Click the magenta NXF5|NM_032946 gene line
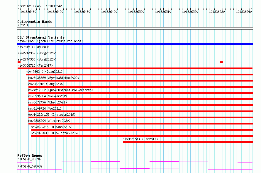Screen dimensions: 261x173 [135, 162]
